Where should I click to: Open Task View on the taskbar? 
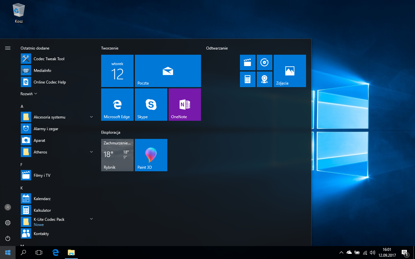[x=39, y=253]
